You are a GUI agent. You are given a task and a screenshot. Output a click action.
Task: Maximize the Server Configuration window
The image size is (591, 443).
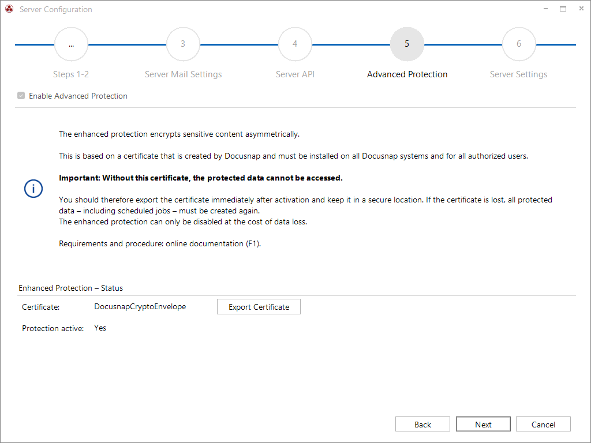coord(563,9)
